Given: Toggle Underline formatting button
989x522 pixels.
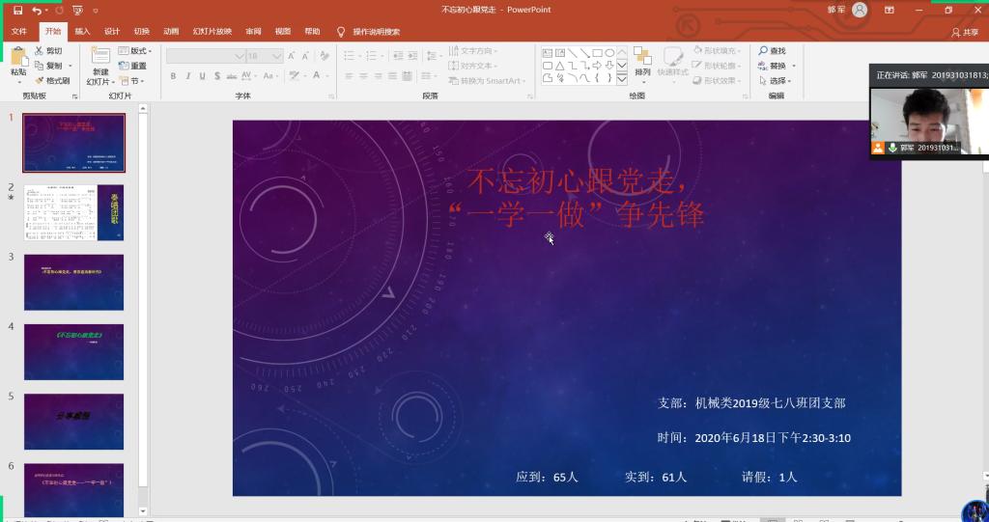Looking at the screenshot, I should click(201, 76).
